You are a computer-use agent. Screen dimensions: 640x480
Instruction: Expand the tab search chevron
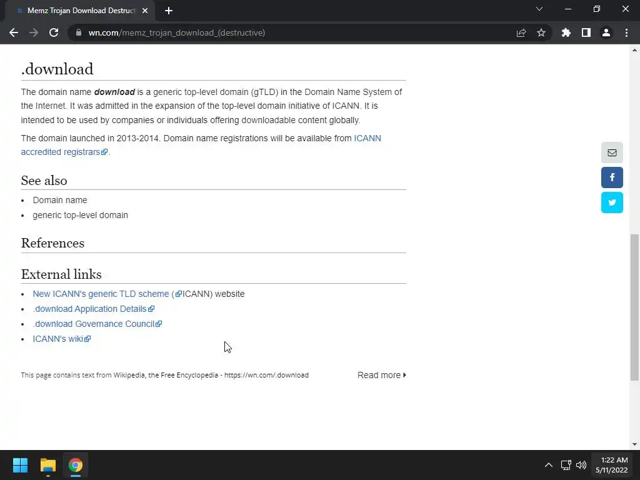point(539,9)
